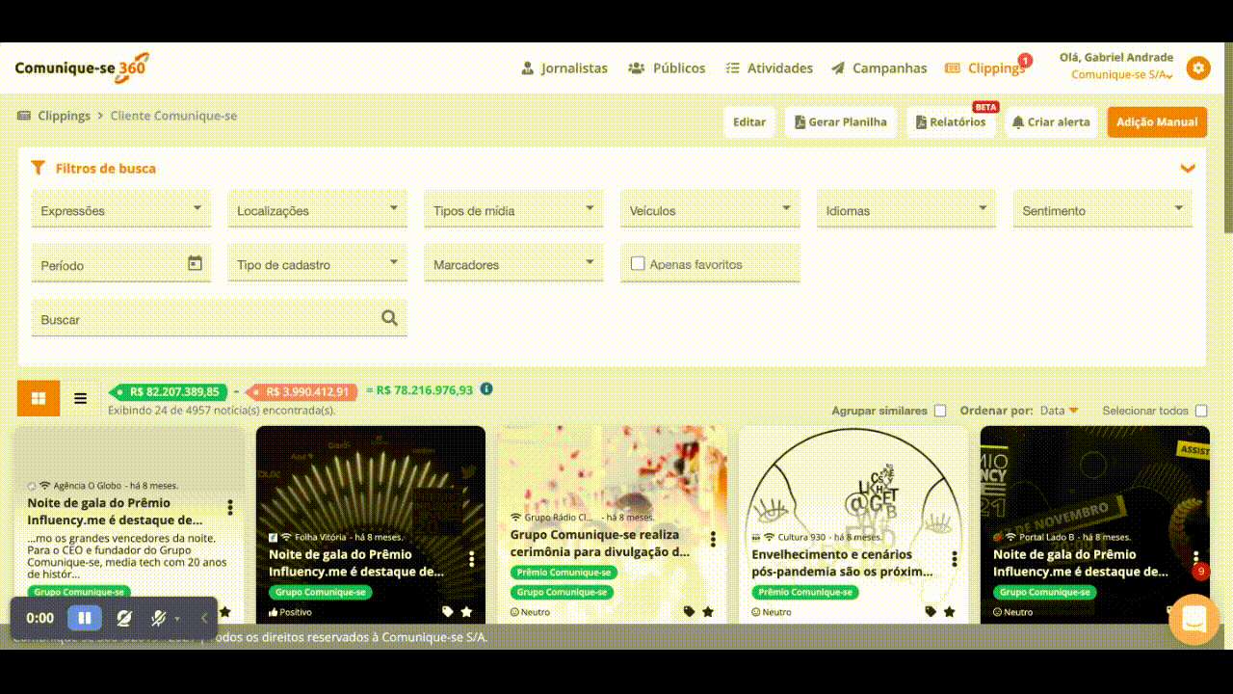Open options menu on Cultura 930 card
This screenshot has width=1233, height=694.
(x=955, y=558)
